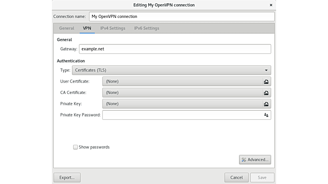Switch to the IPv4 Settings tab
Screen dimensions: 328x184
click(x=113, y=28)
